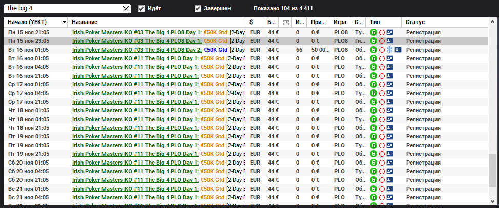Grab the vertical scrollbar thumb

pos(492,171)
